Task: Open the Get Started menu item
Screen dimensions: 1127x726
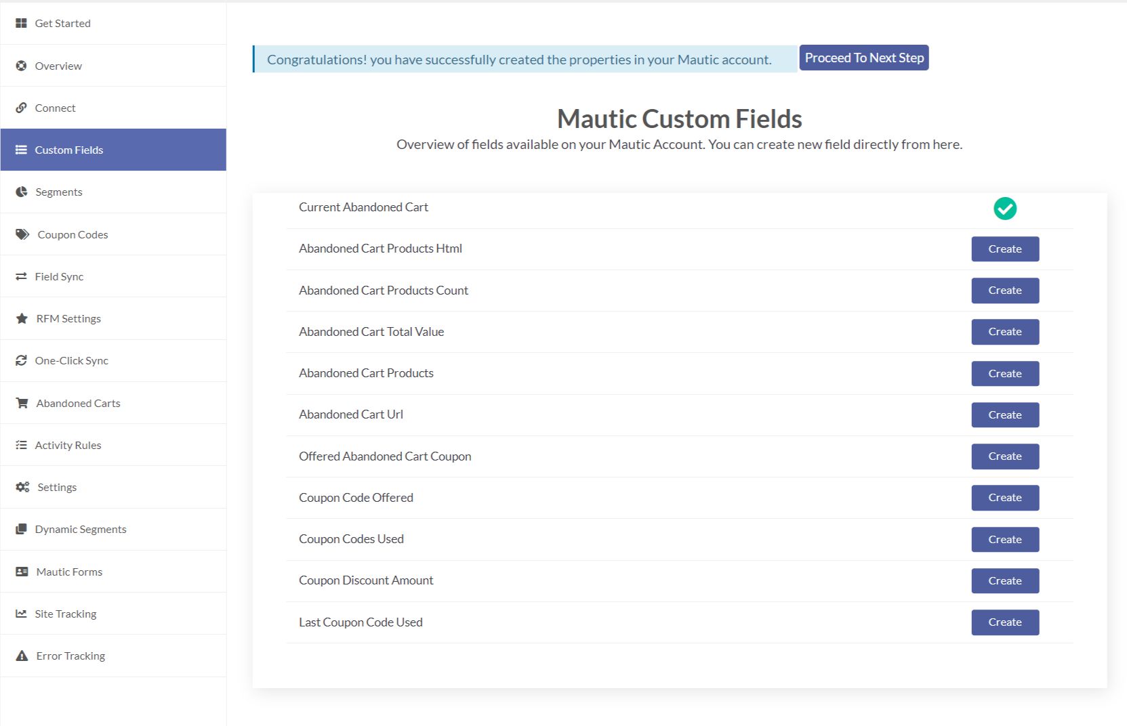Action: (x=113, y=23)
